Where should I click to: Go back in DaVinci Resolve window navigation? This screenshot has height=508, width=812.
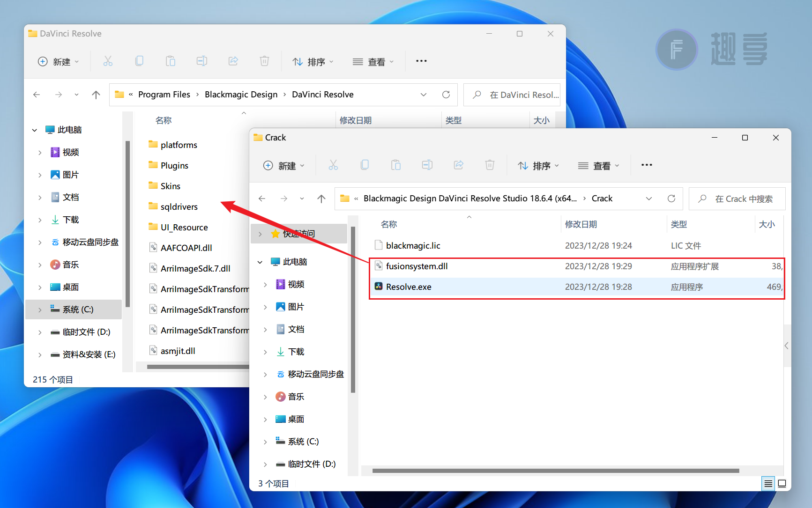(37, 95)
